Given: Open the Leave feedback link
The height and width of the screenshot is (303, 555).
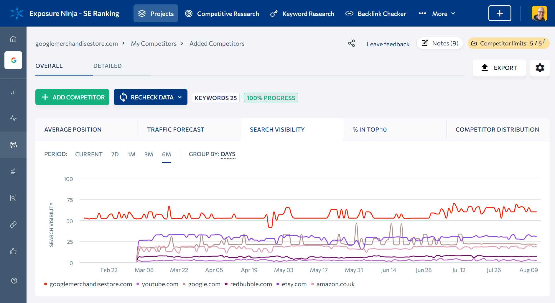Looking at the screenshot, I should click(388, 44).
